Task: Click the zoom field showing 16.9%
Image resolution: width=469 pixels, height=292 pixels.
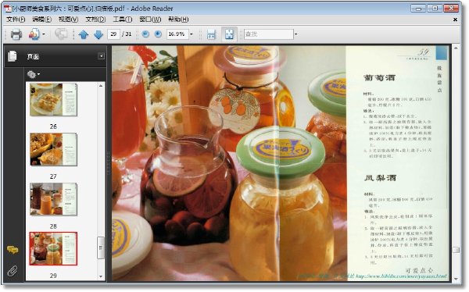Action: [177, 34]
